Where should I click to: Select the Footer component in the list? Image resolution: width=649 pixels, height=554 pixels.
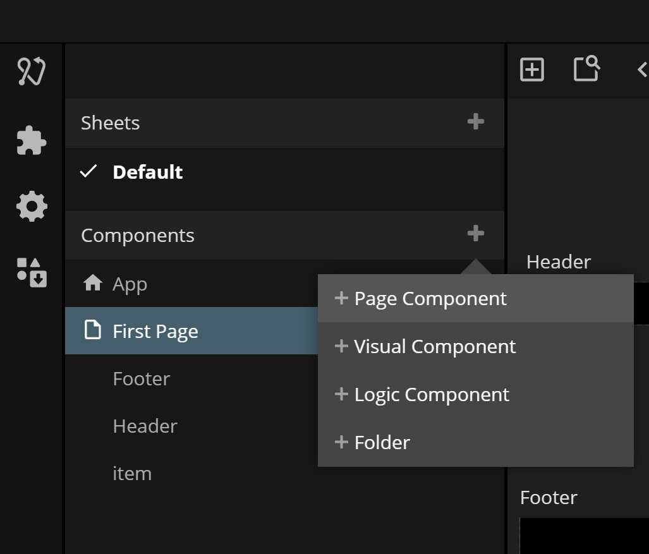coord(141,378)
